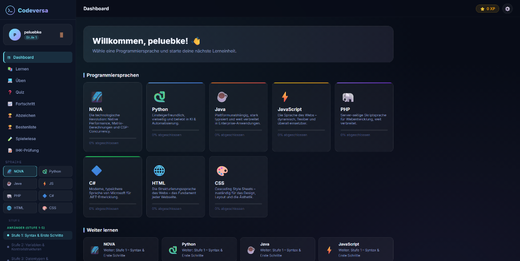520x261 pixels.
Task: Select the PHP language chip in sidebar
Action: click(x=20, y=196)
